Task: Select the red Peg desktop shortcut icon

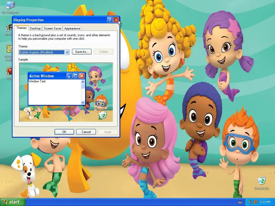Action: pyautogui.click(x=9, y=73)
